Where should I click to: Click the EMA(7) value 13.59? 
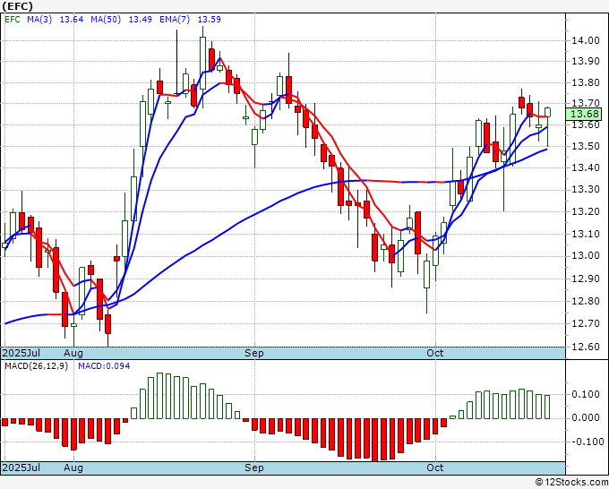click(x=210, y=20)
